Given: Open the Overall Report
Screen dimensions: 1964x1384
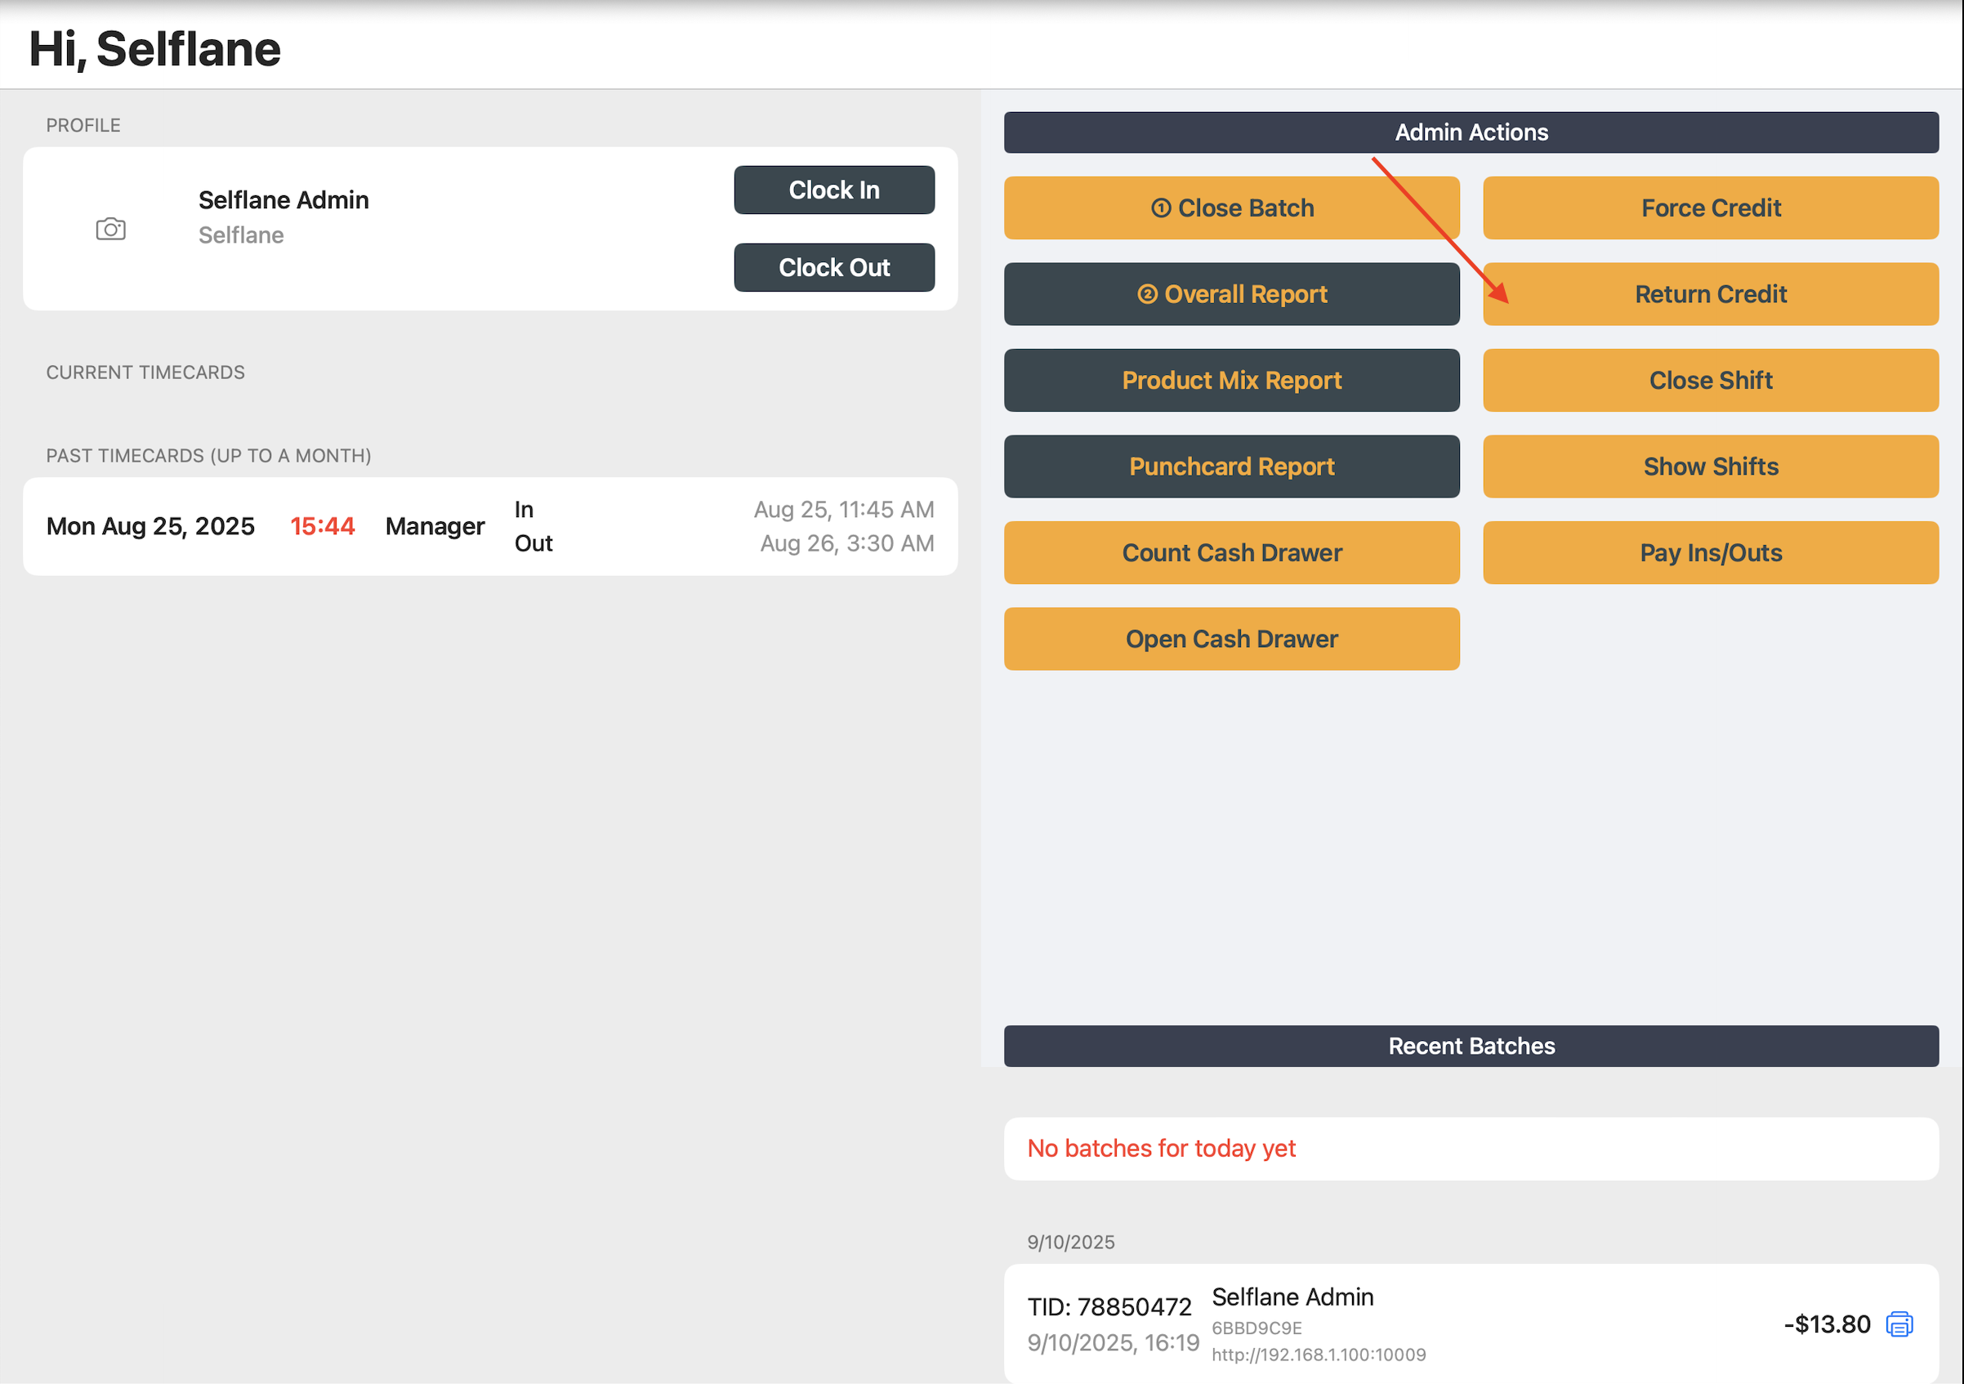Looking at the screenshot, I should click(1231, 294).
